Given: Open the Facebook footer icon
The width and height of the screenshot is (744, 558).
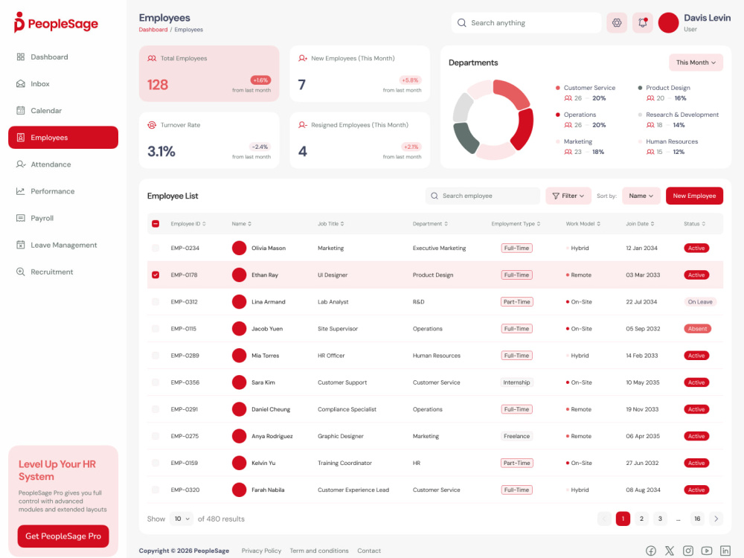Looking at the screenshot, I should point(650,551).
